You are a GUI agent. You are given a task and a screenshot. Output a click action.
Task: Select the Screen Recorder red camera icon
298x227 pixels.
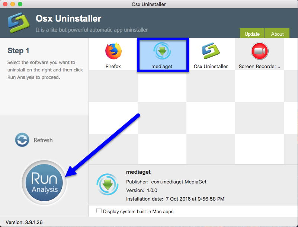click(x=259, y=51)
